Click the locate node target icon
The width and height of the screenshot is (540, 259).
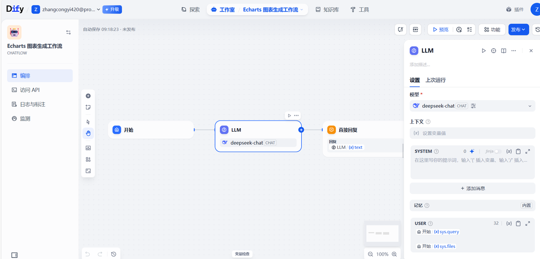(x=494, y=51)
